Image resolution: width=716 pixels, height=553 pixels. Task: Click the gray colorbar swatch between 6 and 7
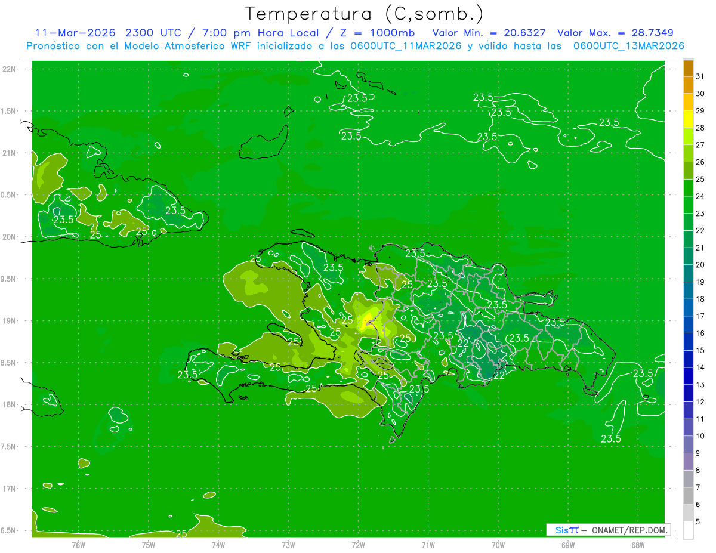688,496
